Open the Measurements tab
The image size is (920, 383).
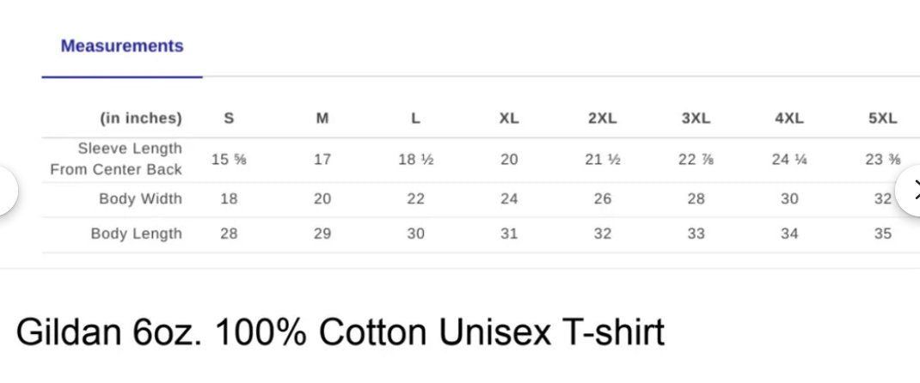(x=122, y=46)
